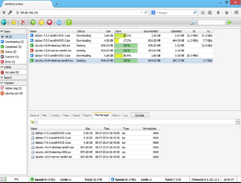
Task: Pause torrent with yellow pause icon
Action: click(41, 22)
